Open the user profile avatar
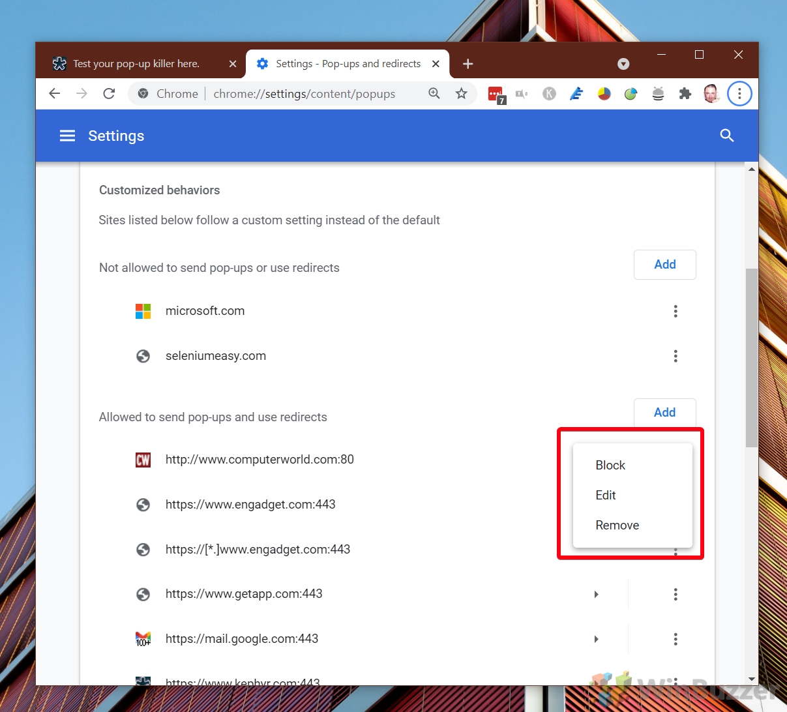Image resolution: width=787 pixels, height=712 pixels. [x=711, y=94]
